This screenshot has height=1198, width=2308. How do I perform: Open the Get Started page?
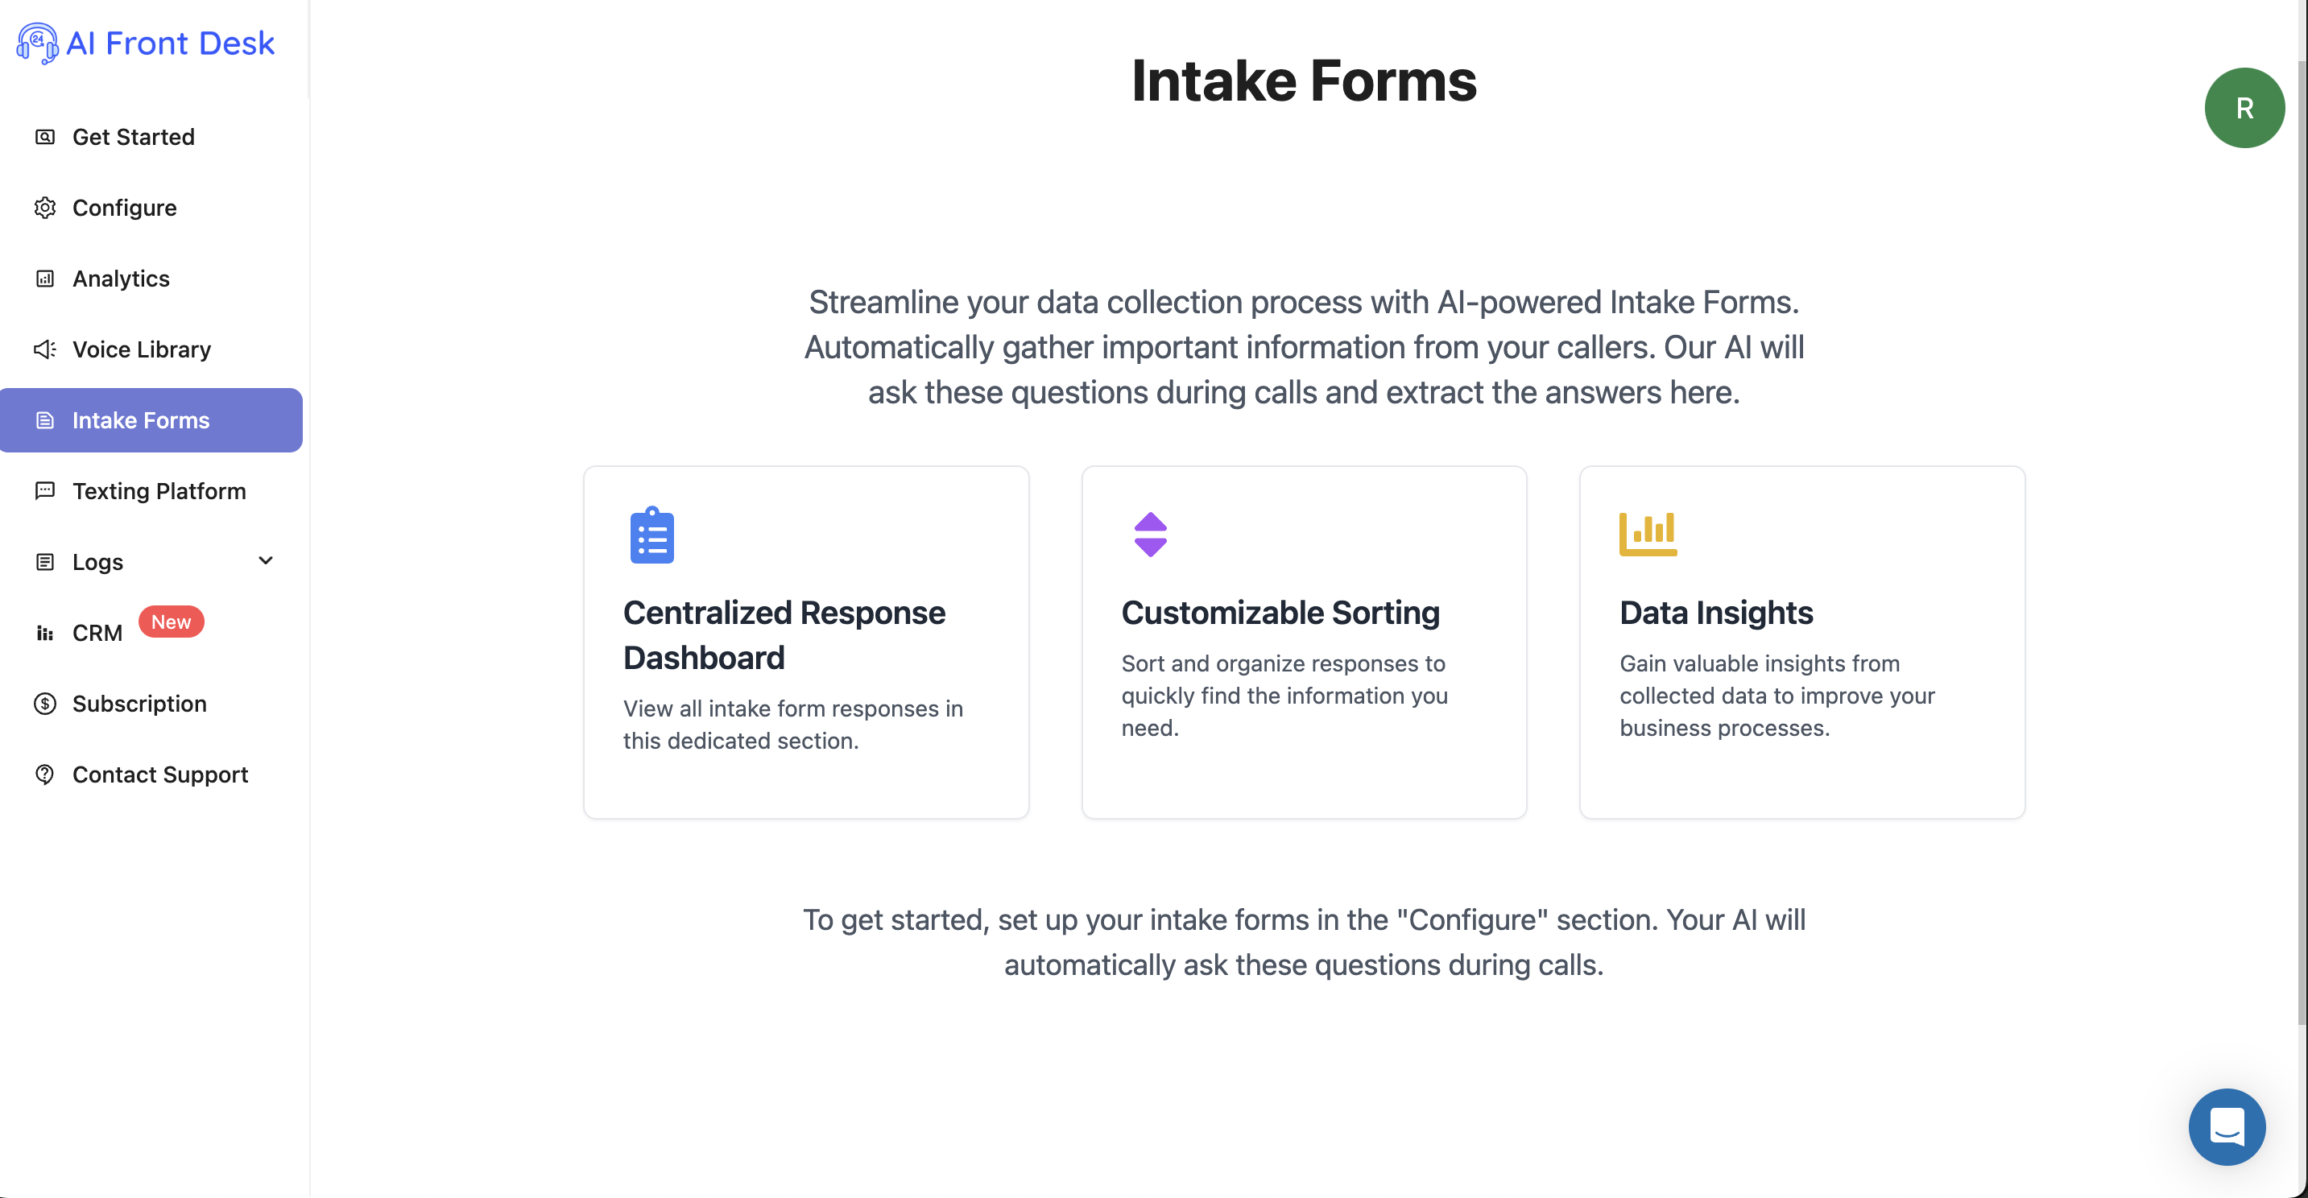(134, 137)
